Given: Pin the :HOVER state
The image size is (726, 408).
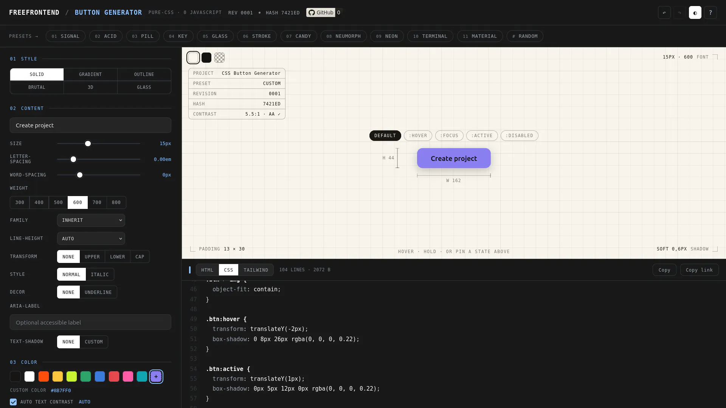Looking at the screenshot, I should click(418, 136).
